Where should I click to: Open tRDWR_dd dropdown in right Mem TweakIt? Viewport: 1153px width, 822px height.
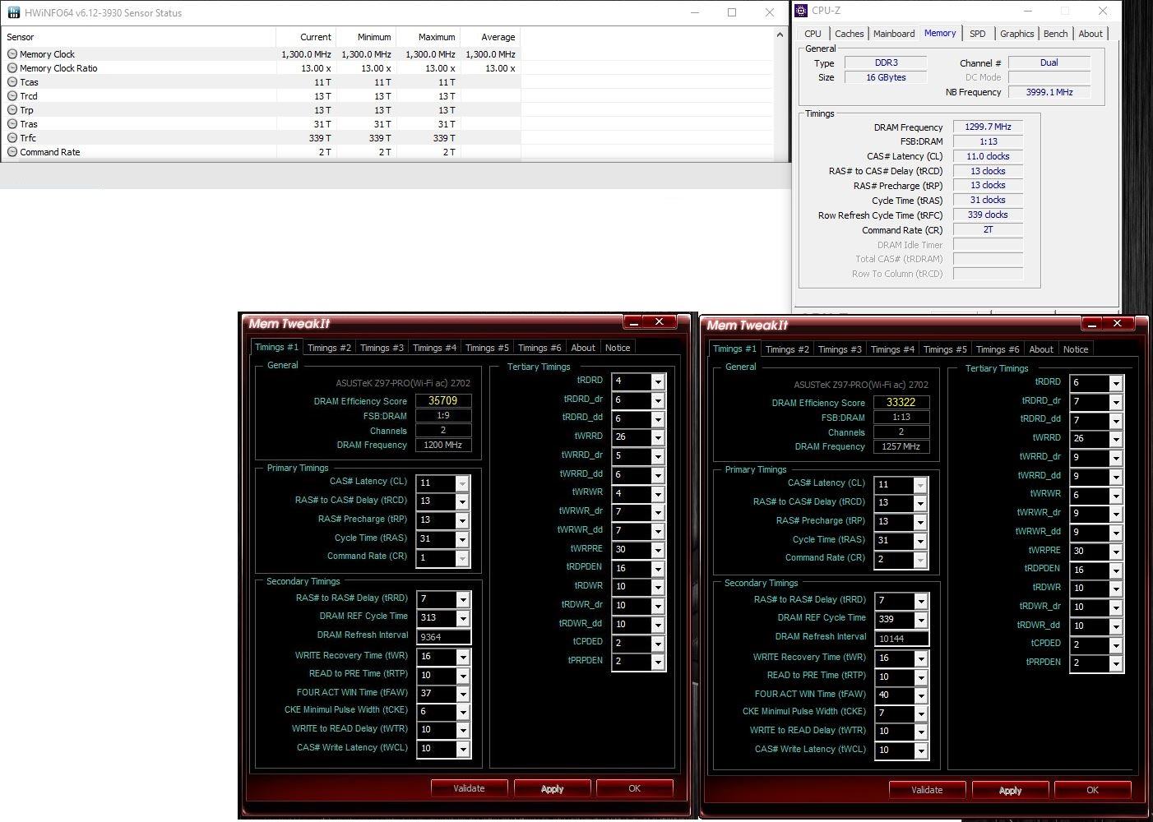tap(1115, 626)
